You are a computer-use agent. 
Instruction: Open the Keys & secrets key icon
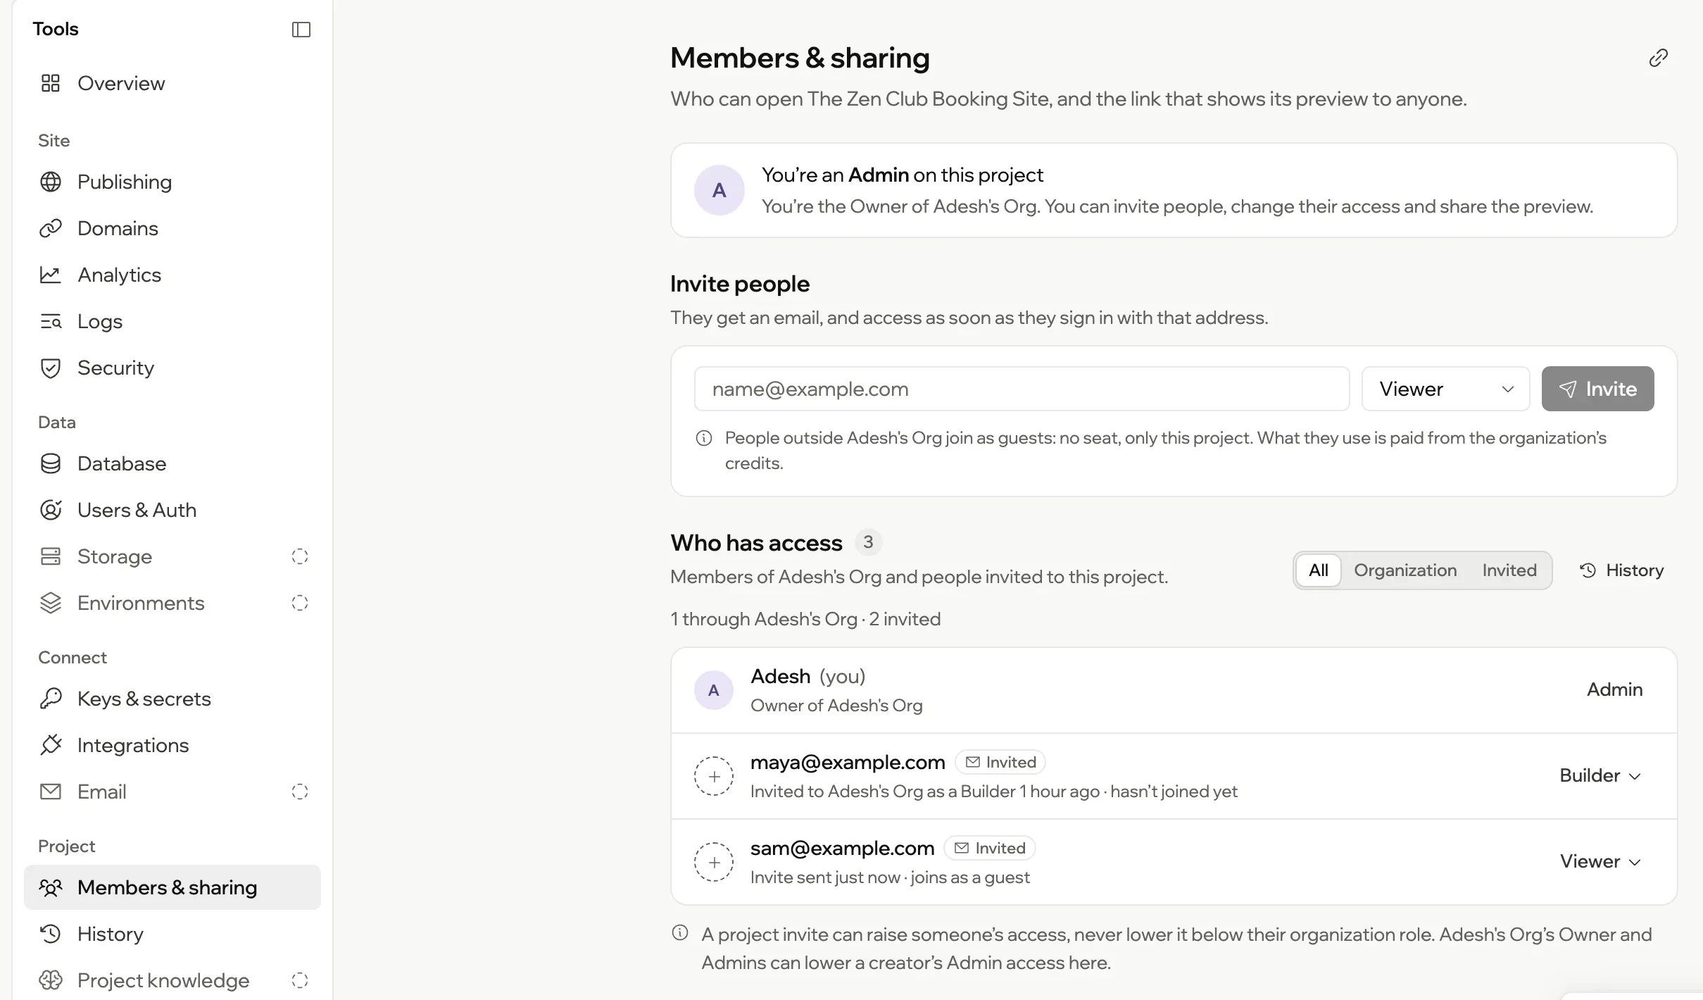[x=51, y=699]
